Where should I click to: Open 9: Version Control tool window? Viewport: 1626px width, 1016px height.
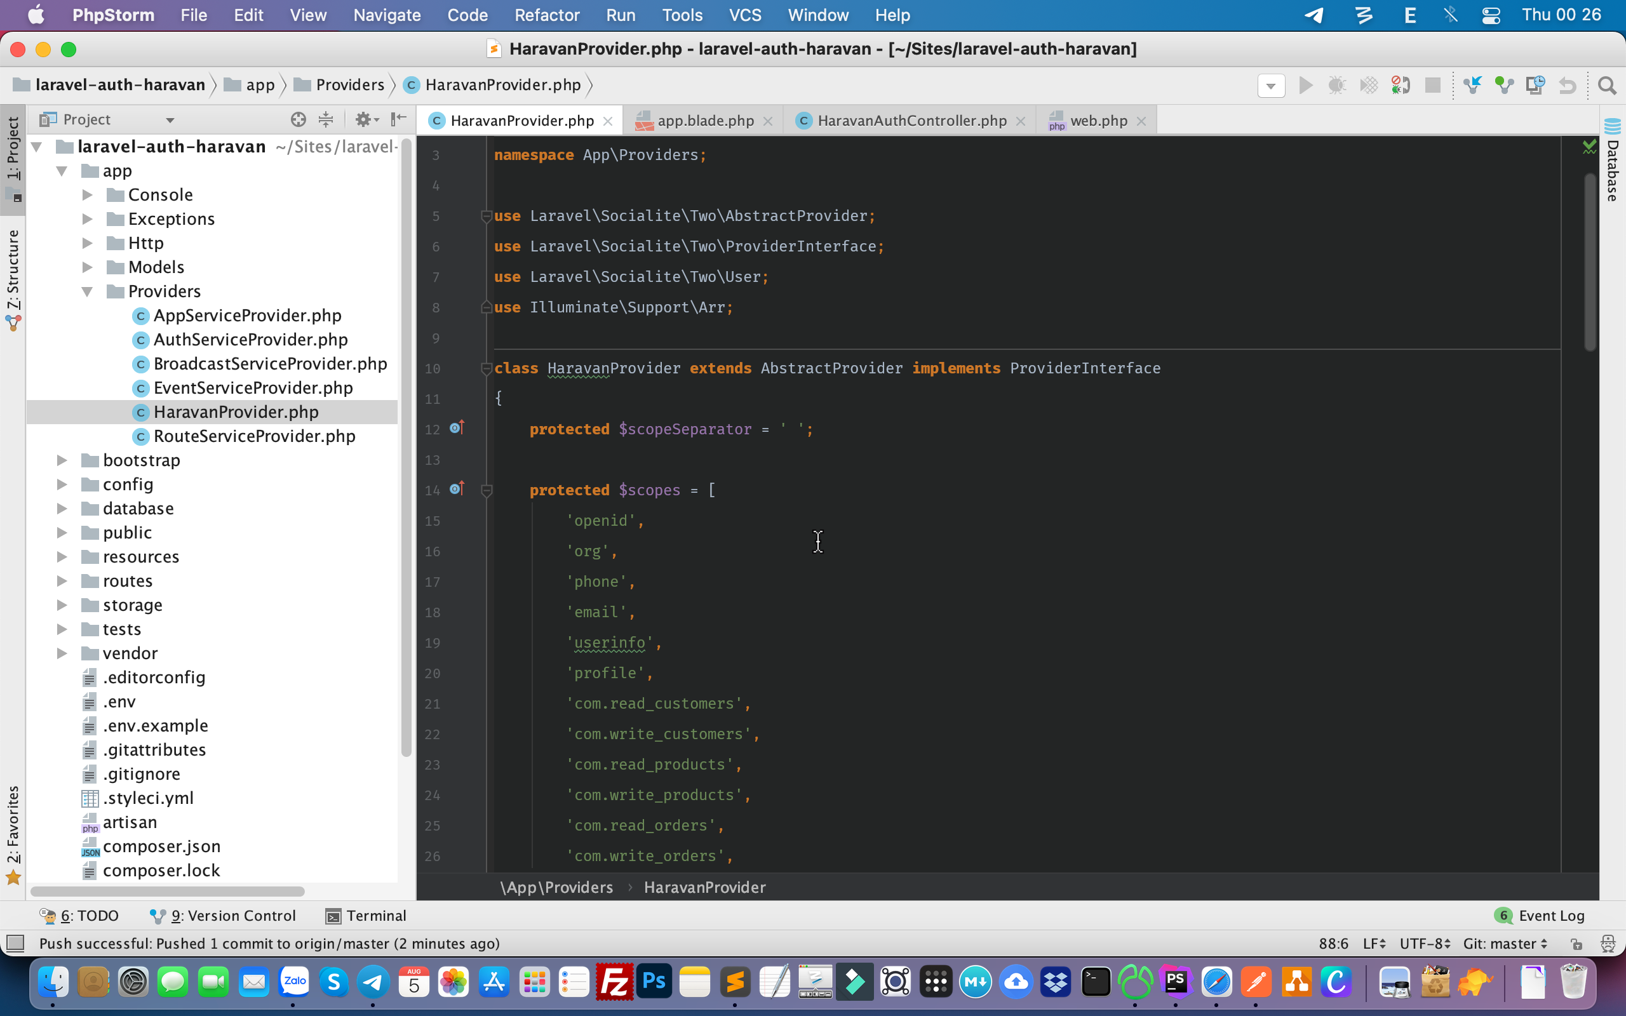tap(222, 915)
